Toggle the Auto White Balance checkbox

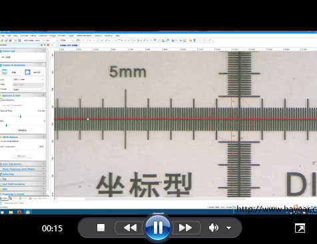pos(1,141)
